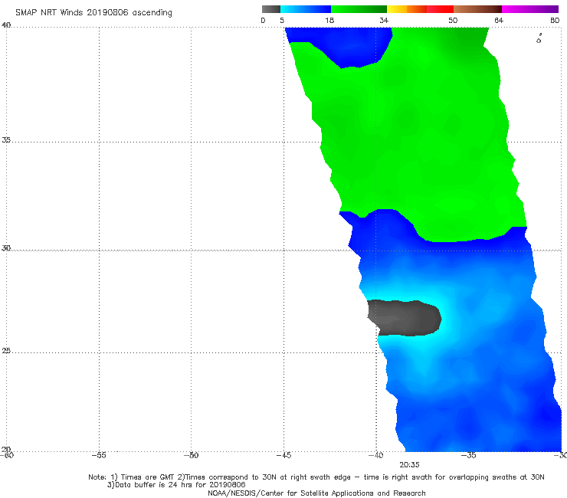Click the color bar label '5'
Viewport: 567px width, 498px height.
282,20
